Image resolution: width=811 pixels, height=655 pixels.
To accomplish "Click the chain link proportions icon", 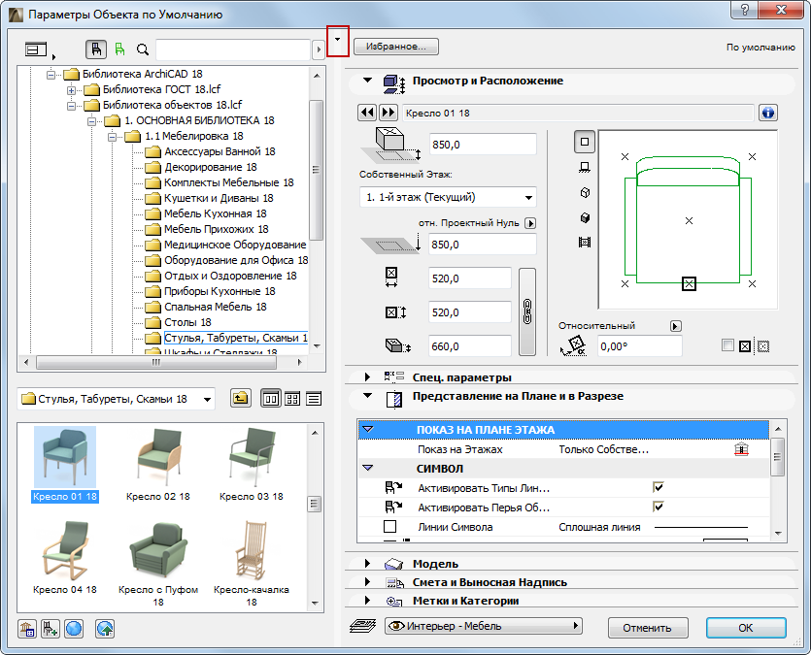I will pyautogui.click(x=527, y=311).
